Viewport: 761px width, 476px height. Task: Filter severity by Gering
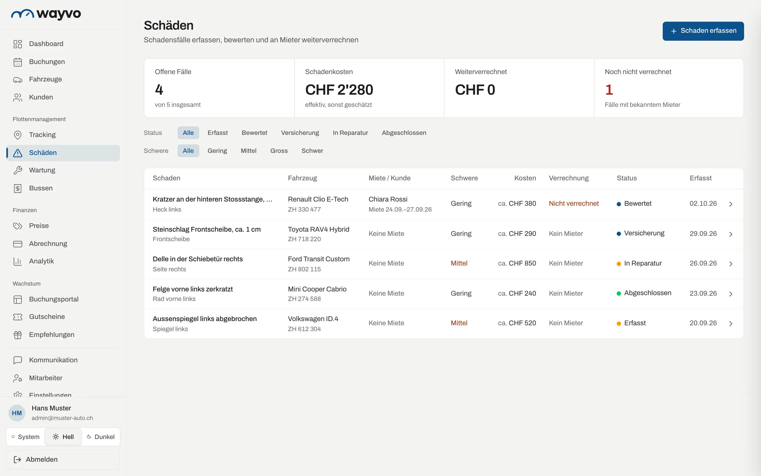pyautogui.click(x=217, y=151)
